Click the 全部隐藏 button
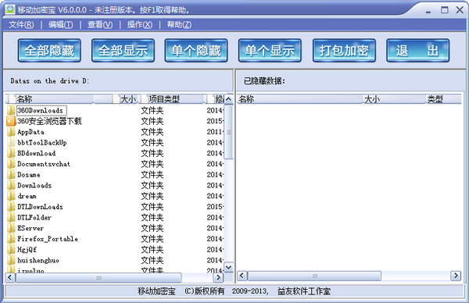Screen dimensions: 469x303 click(49, 51)
